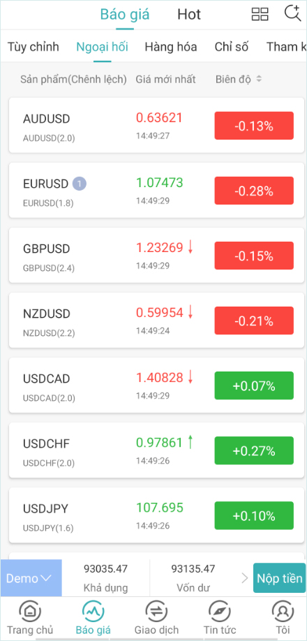Screen dimensions: 307x641
Task: Tap the Báo giá chart icon
Action: [93, 612]
